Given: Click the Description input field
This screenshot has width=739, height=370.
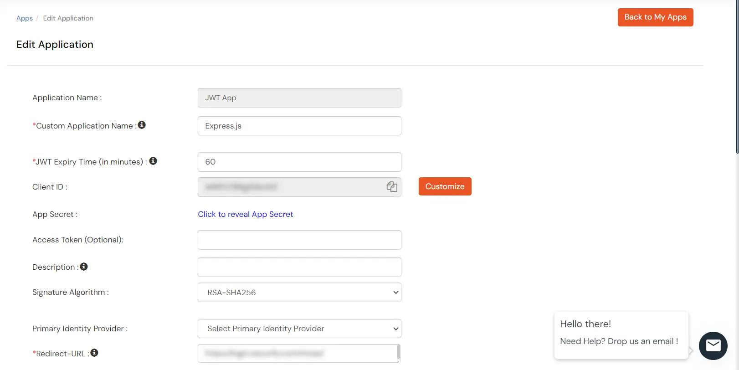Looking at the screenshot, I should click(299, 267).
